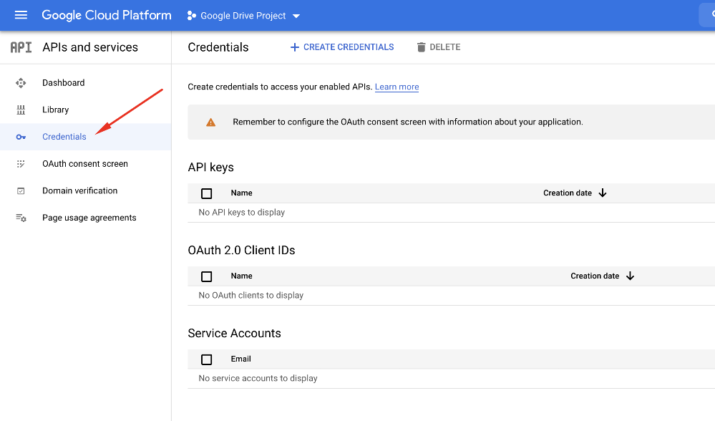715x421 pixels.
Task: Click Email column header in Service Accounts
Action: [x=240, y=359]
